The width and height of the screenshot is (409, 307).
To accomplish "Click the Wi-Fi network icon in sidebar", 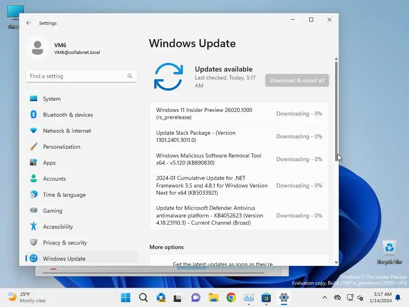I will pos(34,130).
